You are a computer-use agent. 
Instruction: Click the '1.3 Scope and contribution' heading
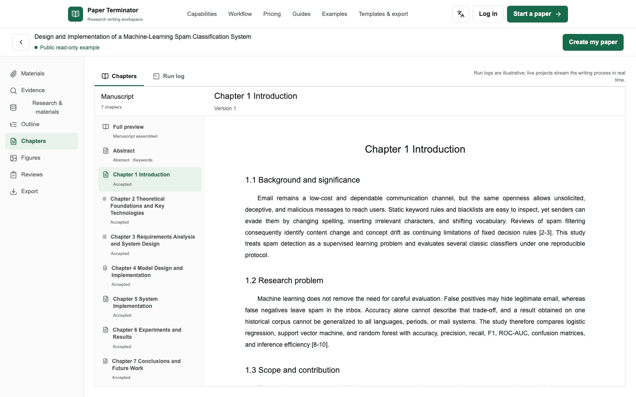tap(292, 370)
